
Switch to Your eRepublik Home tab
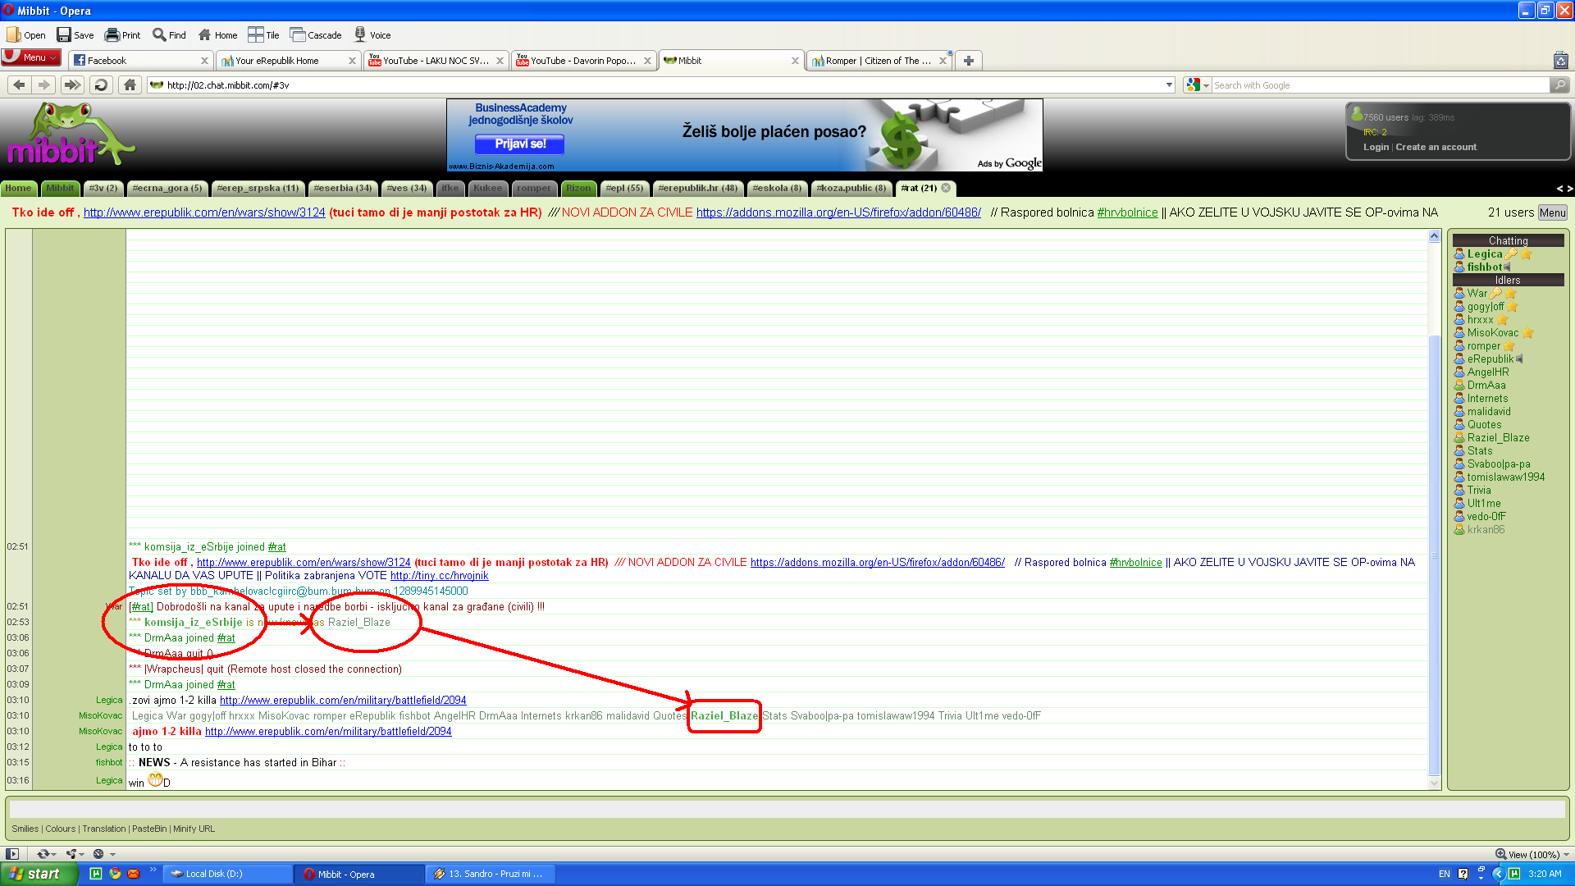tap(279, 60)
